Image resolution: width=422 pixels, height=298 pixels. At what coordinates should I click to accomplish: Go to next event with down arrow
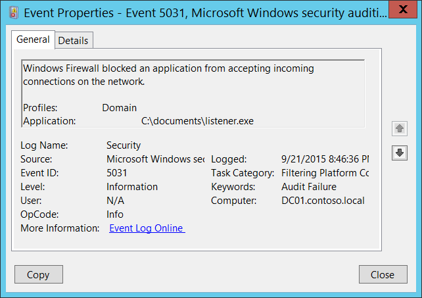click(x=399, y=153)
